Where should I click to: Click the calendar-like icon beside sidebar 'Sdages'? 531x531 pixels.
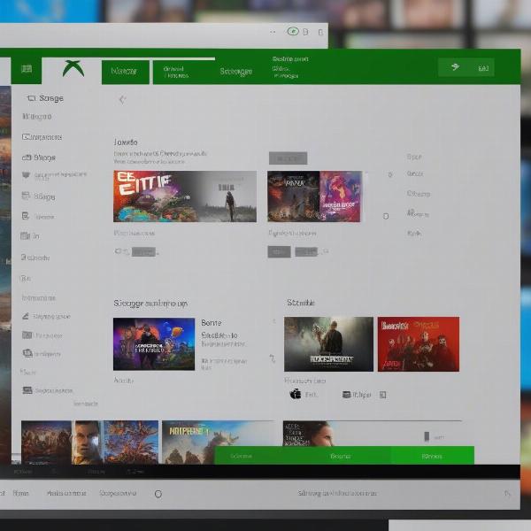(26, 196)
